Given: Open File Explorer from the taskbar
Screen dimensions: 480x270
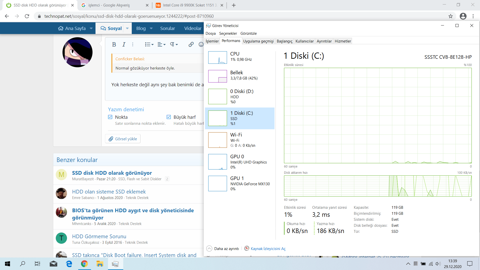Looking at the screenshot, I should click(100, 264).
